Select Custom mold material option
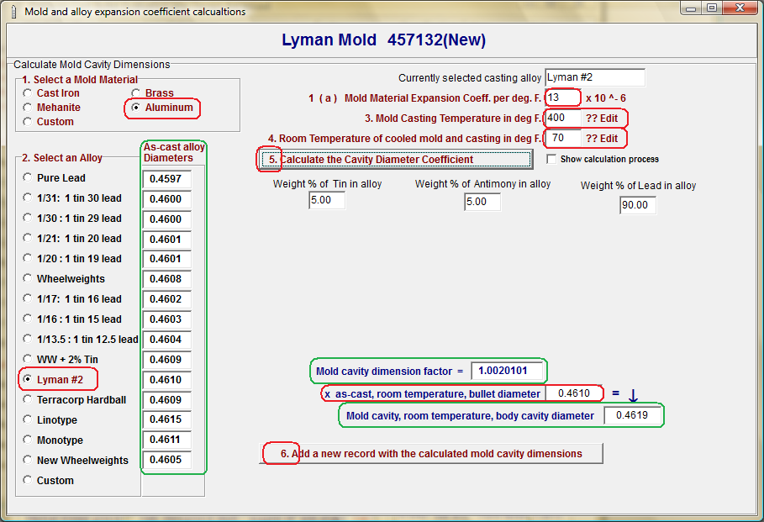Viewport: 764px width, 522px height. 48,121
